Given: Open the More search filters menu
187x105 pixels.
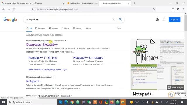Looking at the screenshot, I should pyautogui.click(x=88, y=29).
